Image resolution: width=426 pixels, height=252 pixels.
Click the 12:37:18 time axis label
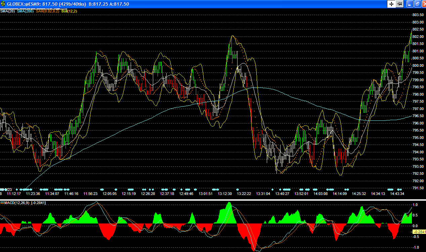pos(167,194)
